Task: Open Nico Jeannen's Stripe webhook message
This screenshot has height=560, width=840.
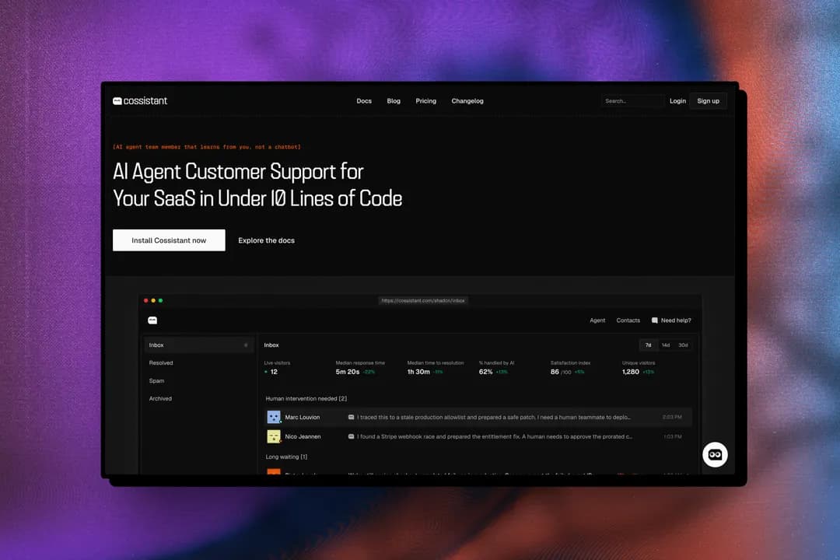Action: 495,436
